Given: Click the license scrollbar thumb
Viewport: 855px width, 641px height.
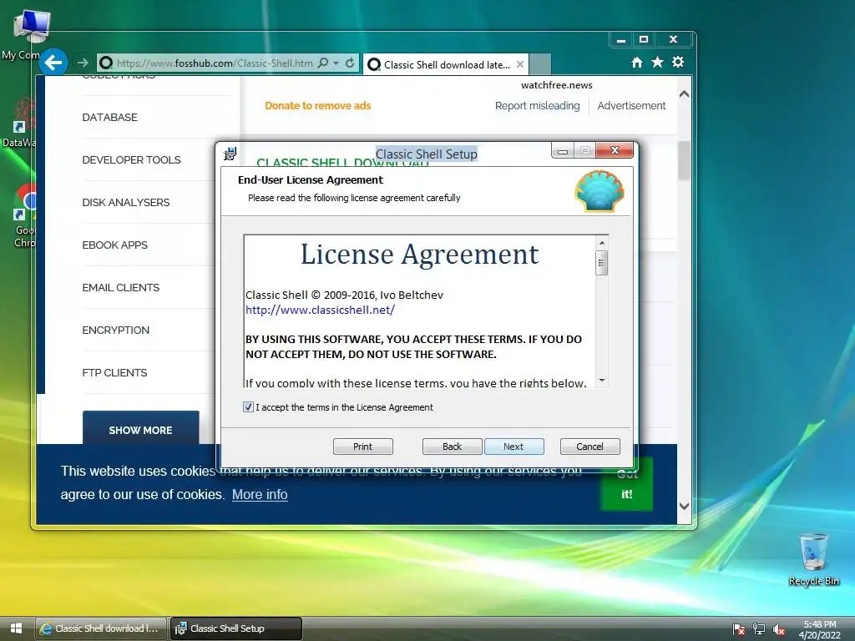Looking at the screenshot, I should click(x=602, y=263).
